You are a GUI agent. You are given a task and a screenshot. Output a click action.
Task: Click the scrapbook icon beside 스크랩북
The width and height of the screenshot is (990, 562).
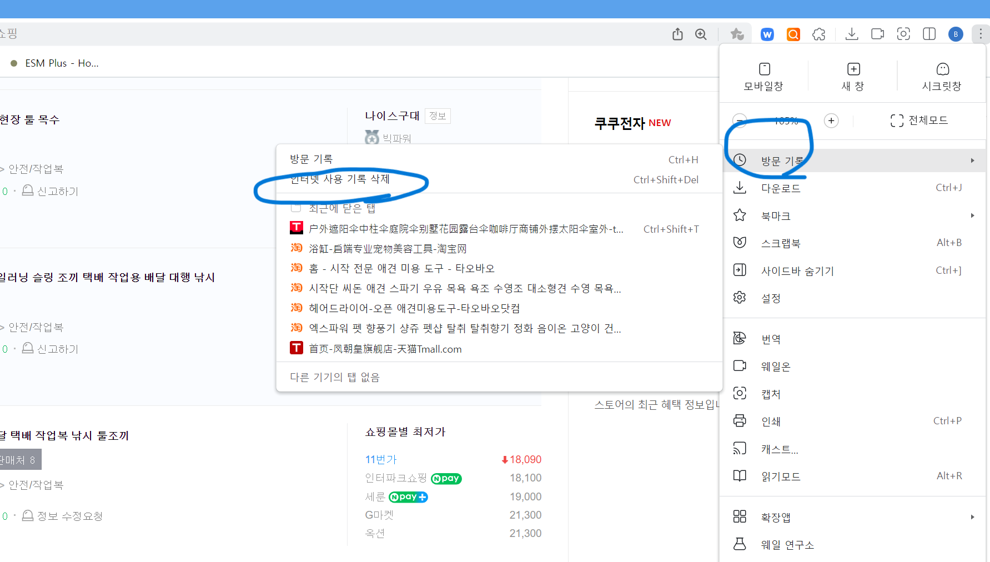pos(740,243)
